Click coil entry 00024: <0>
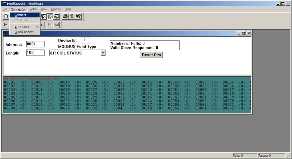 click(x=70, y=108)
